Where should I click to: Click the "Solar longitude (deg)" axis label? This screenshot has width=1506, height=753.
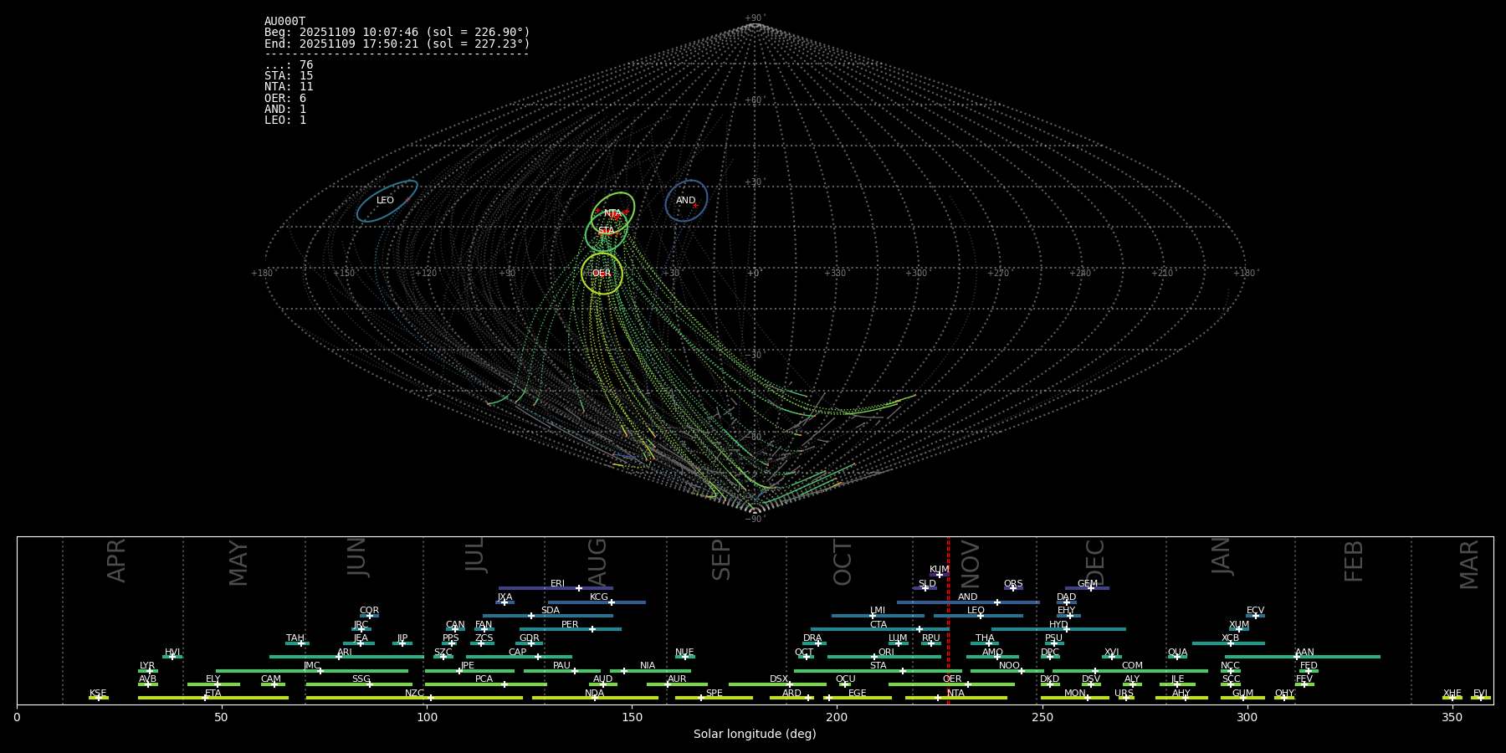(x=755, y=734)
